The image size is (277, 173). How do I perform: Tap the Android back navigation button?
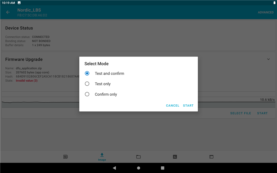[x=114, y=168]
